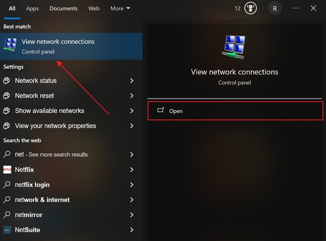
Task: Switch to the Documents tab
Action: tap(63, 8)
